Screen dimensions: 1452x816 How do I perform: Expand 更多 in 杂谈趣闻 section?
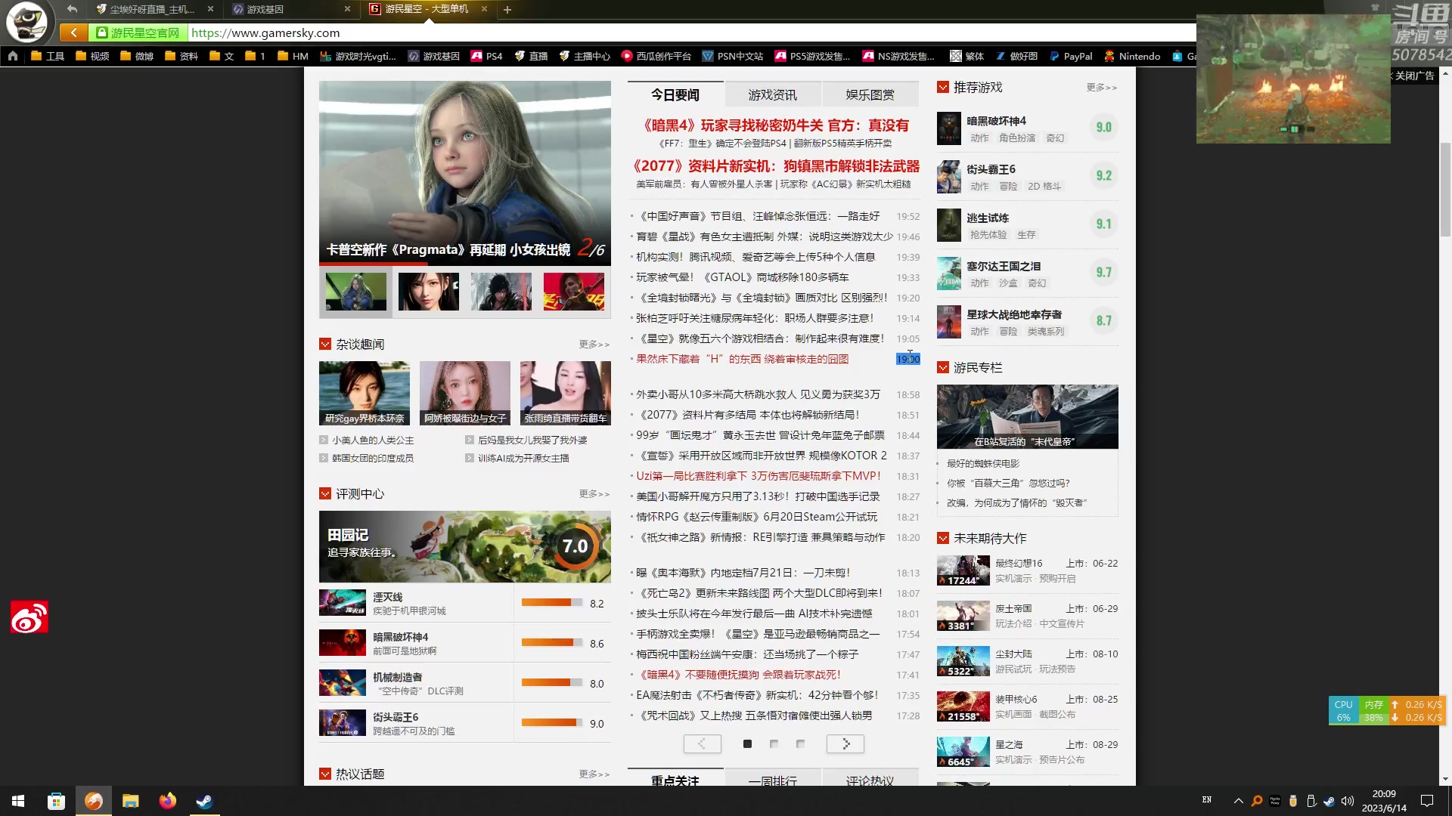(x=594, y=345)
